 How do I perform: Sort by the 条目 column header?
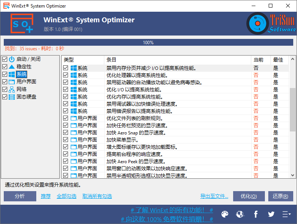(x=178, y=60)
